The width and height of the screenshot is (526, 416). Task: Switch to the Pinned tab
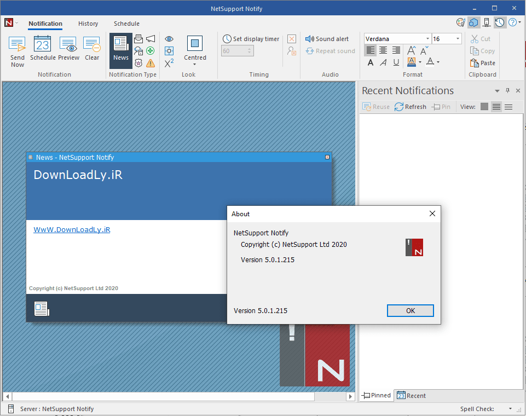(377, 395)
